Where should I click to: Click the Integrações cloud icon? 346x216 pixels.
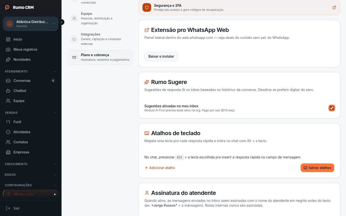coord(74,39)
